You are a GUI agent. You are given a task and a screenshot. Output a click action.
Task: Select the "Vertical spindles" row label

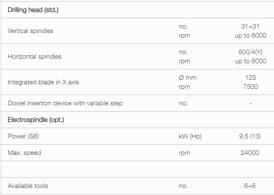click(31, 31)
